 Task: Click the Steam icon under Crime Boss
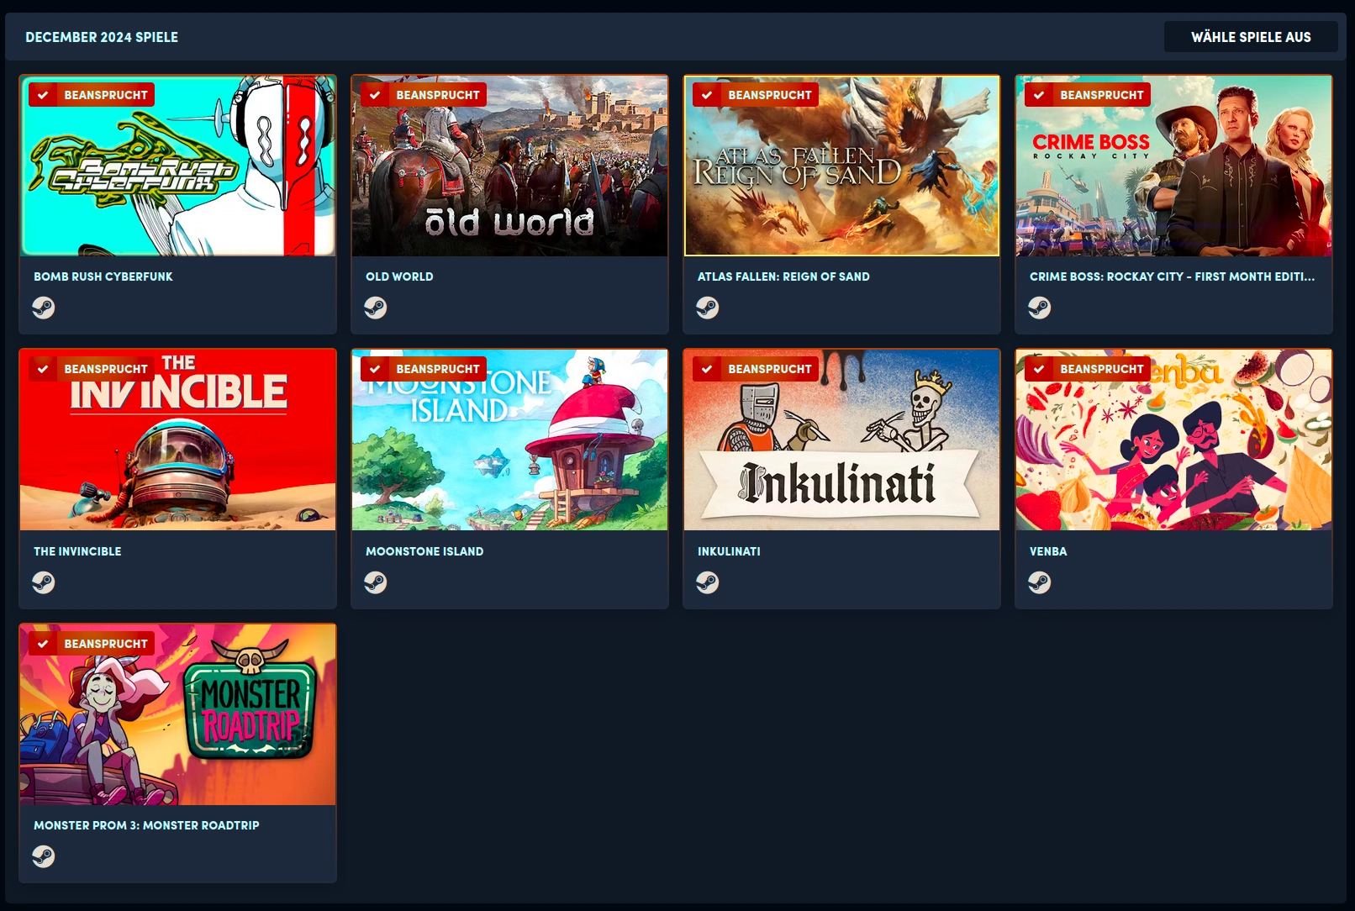[x=1040, y=308]
